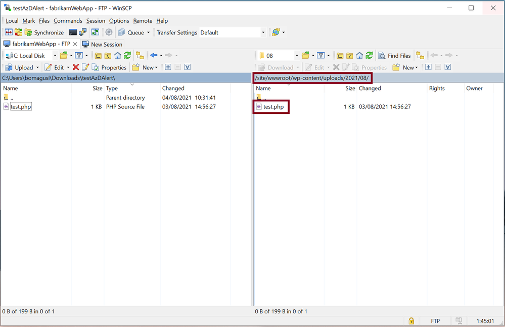Expand the Upload dropdown arrow
Image resolution: width=505 pixels, height=327 pixels.
(37, 67)
